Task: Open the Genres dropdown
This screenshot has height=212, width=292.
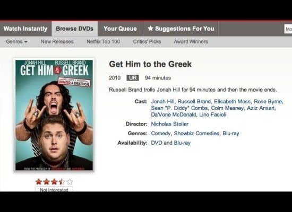Action: 17,41
